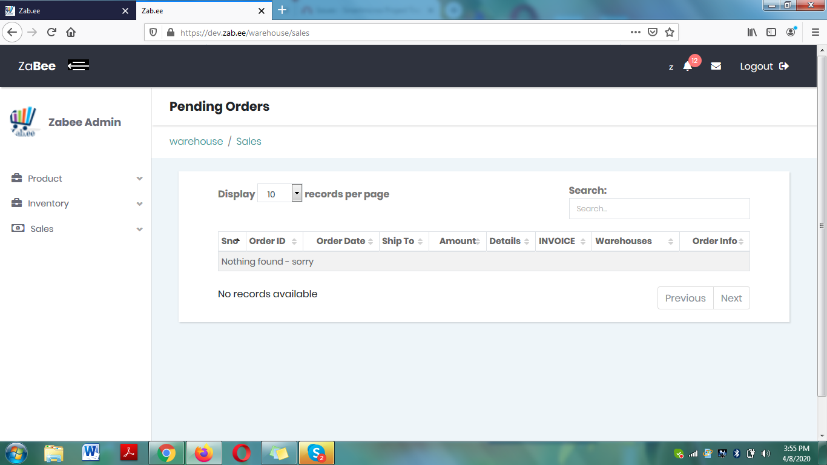The width and height of the screenshot is (827, 465).
Task: Sort by the Warehouses column
Action: [x=636, y=241]
